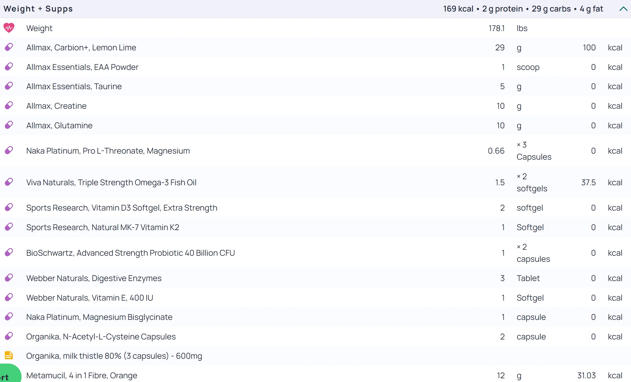Click the pill icon for Allmax Glutamine
This screenshot has width=631, height=382.
(9, 125)
